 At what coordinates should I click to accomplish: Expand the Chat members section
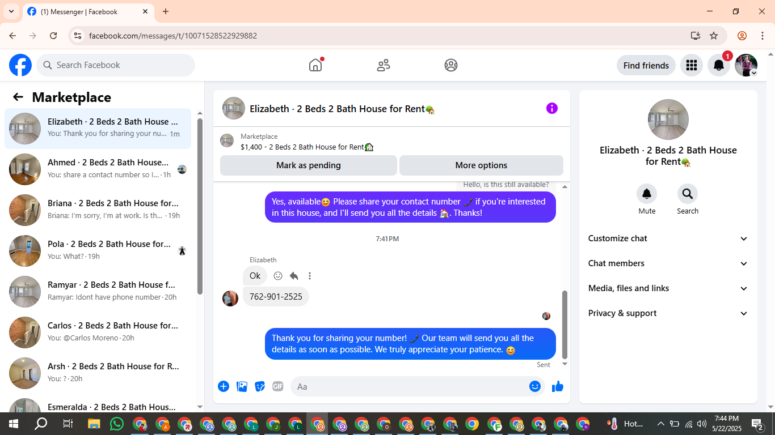coord(668,263)
